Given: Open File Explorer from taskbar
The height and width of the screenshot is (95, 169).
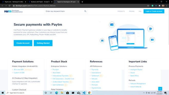Looking at the screenshot, I should (x=62, y=93).
